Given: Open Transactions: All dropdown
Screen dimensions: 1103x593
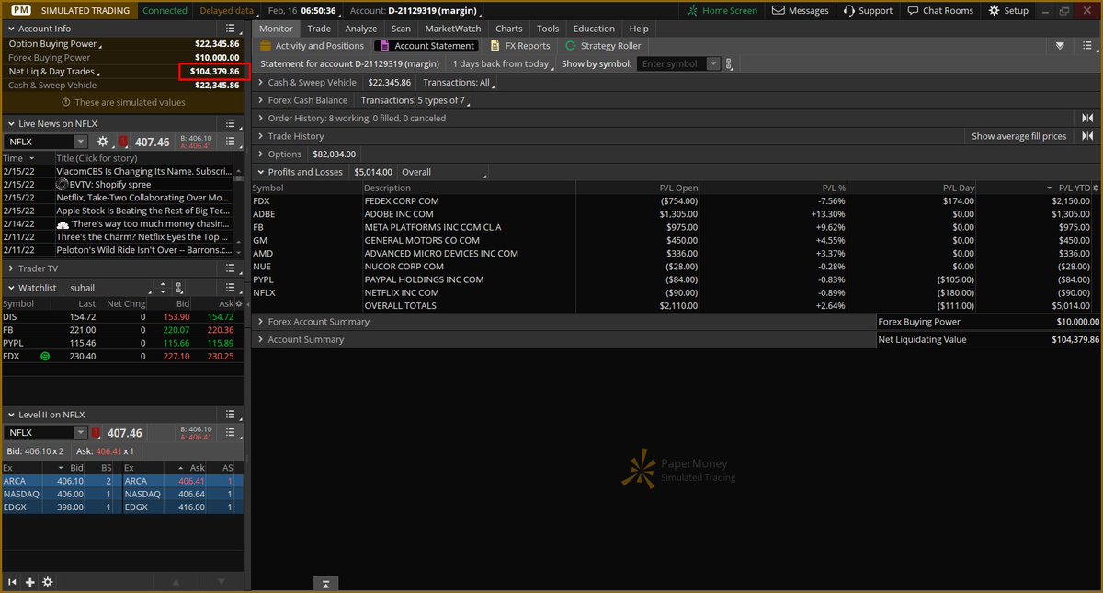Looking at the screenshot, I should pyautogui.click(x=460, y=83).
